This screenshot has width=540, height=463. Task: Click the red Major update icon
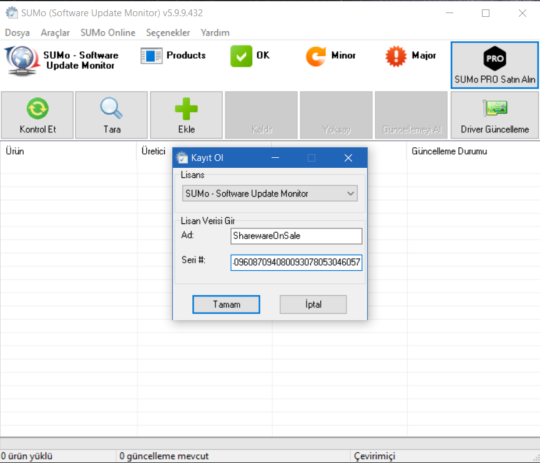coord(396,56)
